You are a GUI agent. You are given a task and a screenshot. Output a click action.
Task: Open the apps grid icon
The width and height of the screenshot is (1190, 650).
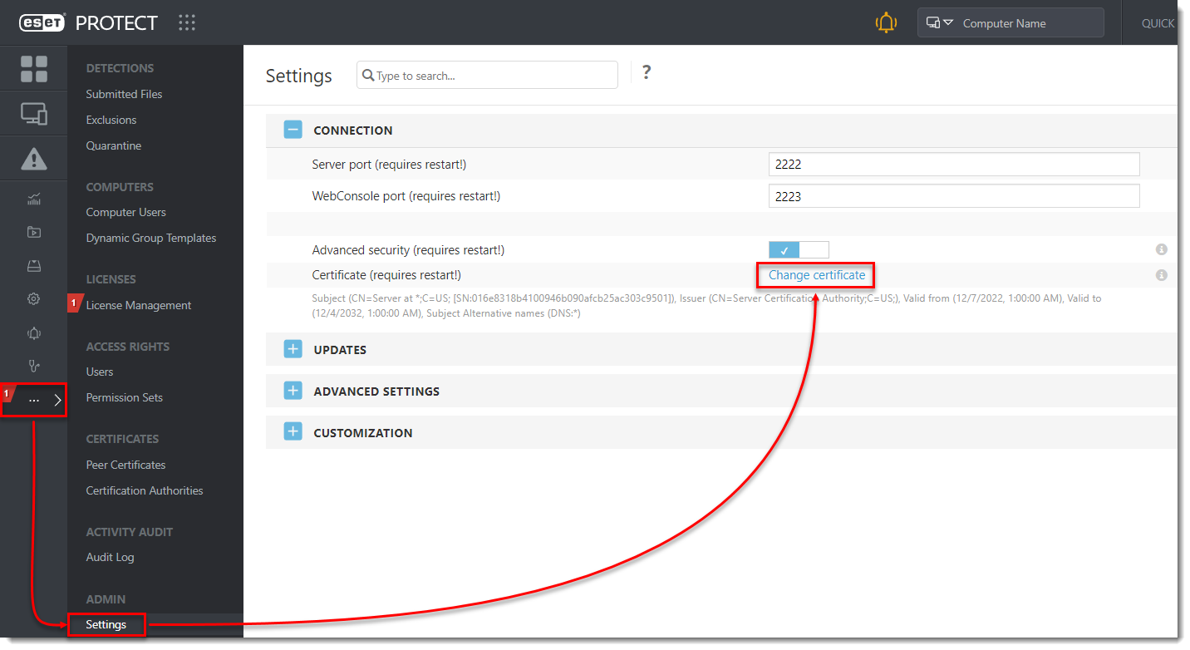[x=187, y=23]
